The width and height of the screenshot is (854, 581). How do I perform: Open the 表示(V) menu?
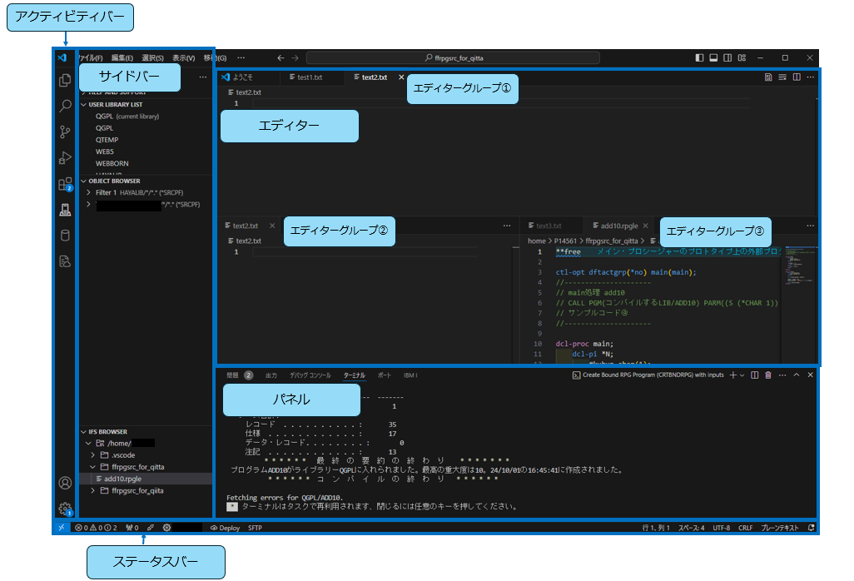coord(184,57)
